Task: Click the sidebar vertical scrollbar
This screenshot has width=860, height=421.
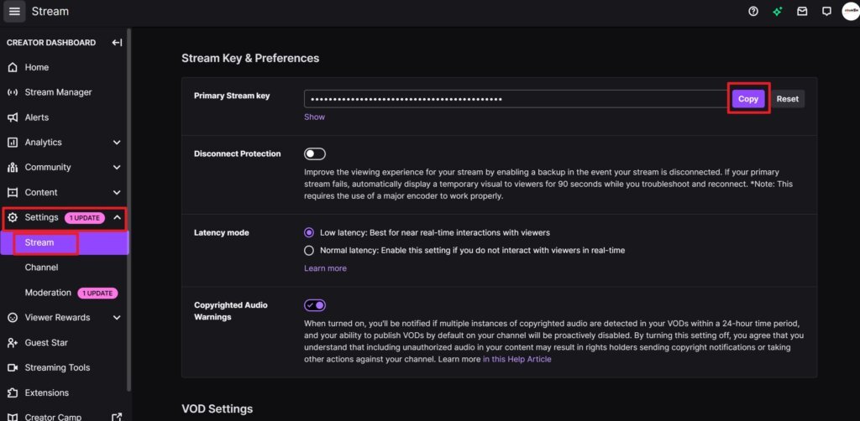Action: pos(128,210)
